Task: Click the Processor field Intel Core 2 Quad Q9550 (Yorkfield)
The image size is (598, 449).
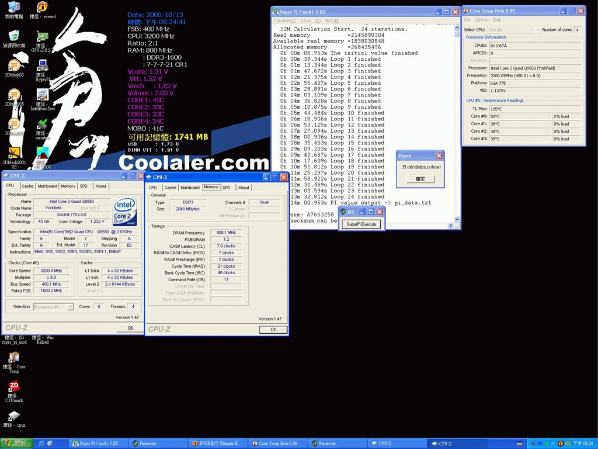Action: [x=535, y=68]
